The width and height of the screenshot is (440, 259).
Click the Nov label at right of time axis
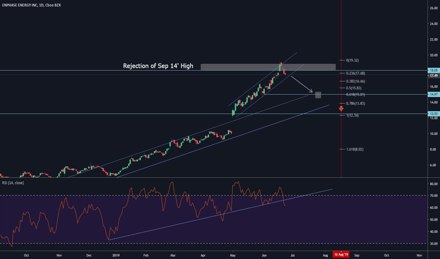pos(419,255)
